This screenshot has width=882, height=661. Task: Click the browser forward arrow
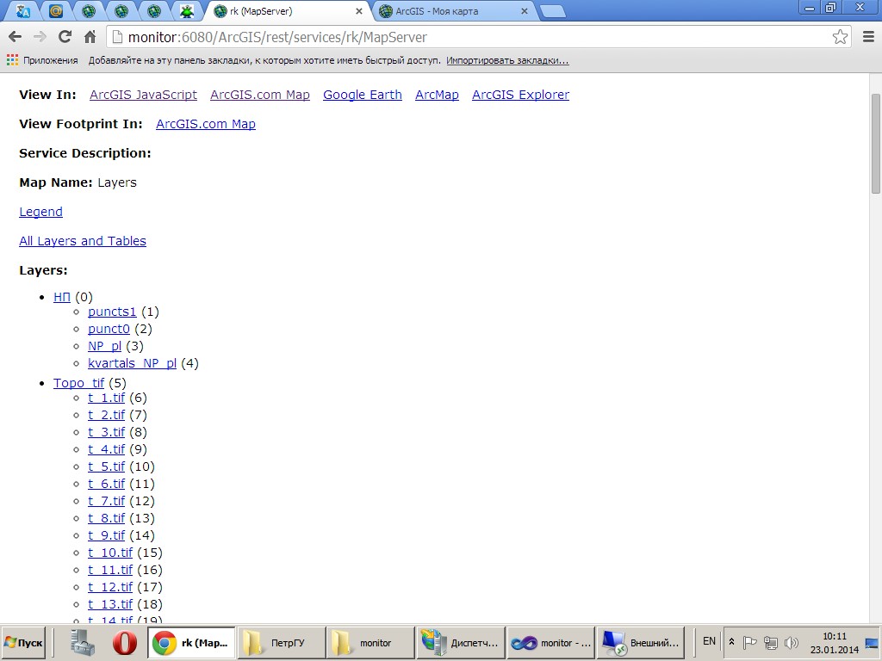click(x=40, y=37)
